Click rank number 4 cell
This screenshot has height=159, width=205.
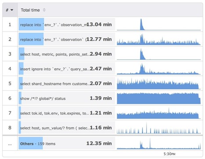coord(10,69)
